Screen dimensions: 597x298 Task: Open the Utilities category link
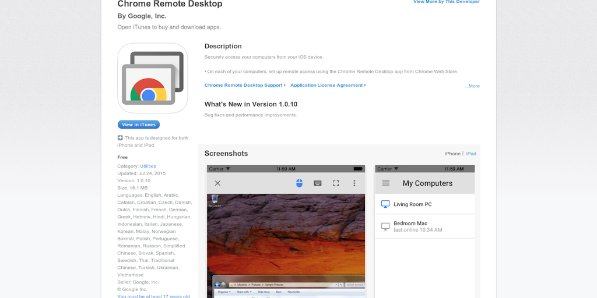tap(148, 166)
